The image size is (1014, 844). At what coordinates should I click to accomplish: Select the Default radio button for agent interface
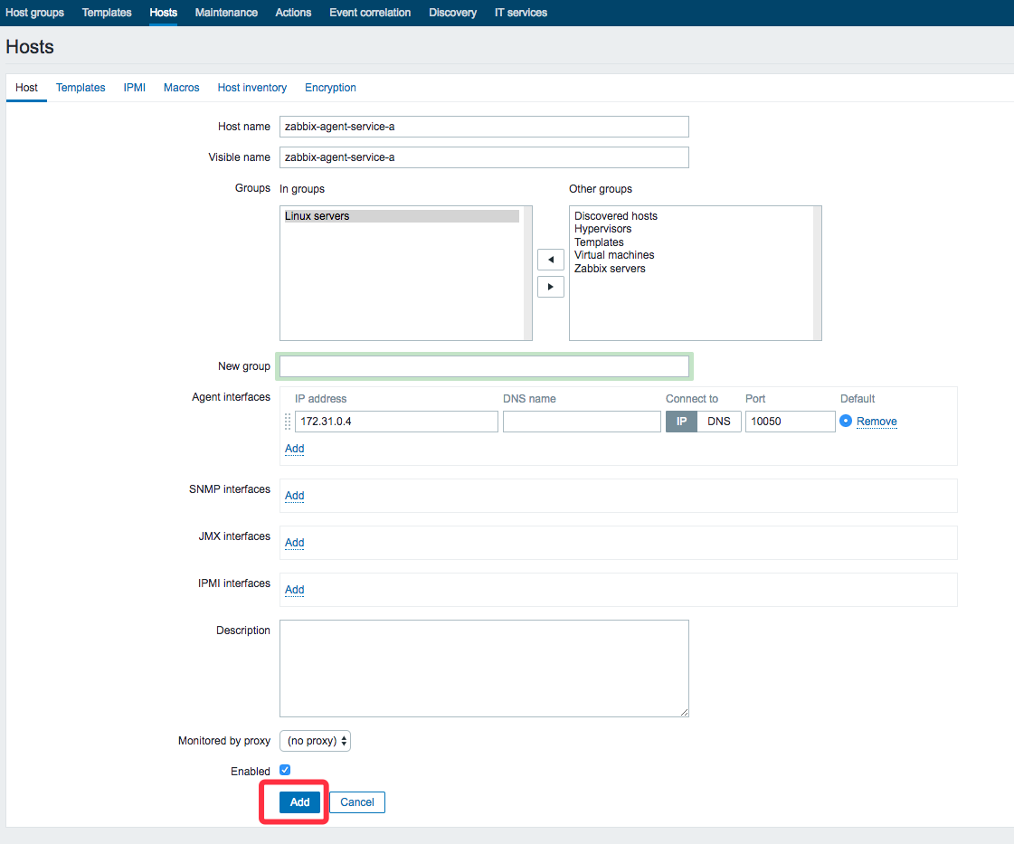[845, 421]
